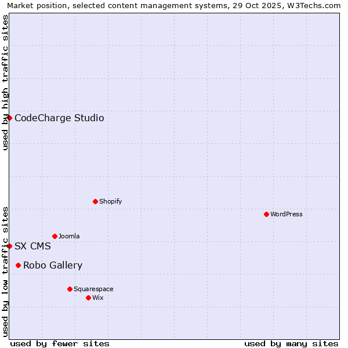This screenshot has height=348, width=348.
Task: Click the 'used by fewer sites' axis label
Action: pyautogui.click(x=60, y=343)
